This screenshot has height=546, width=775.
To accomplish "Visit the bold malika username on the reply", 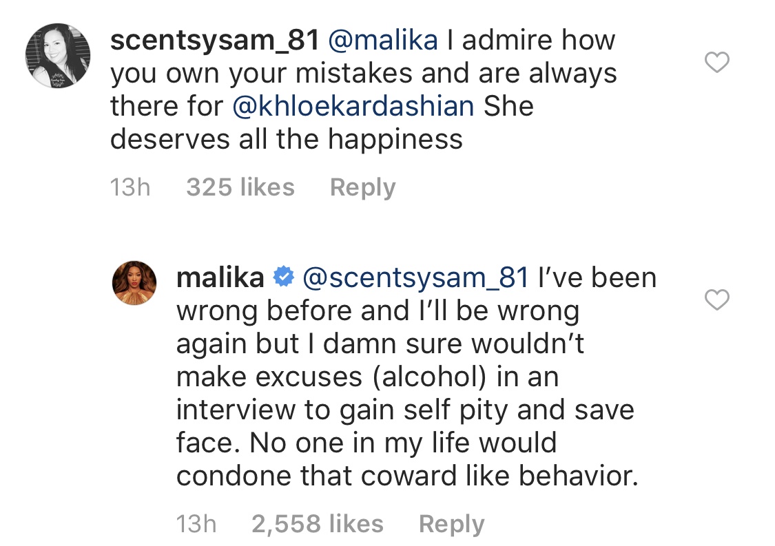I will 220,277.
